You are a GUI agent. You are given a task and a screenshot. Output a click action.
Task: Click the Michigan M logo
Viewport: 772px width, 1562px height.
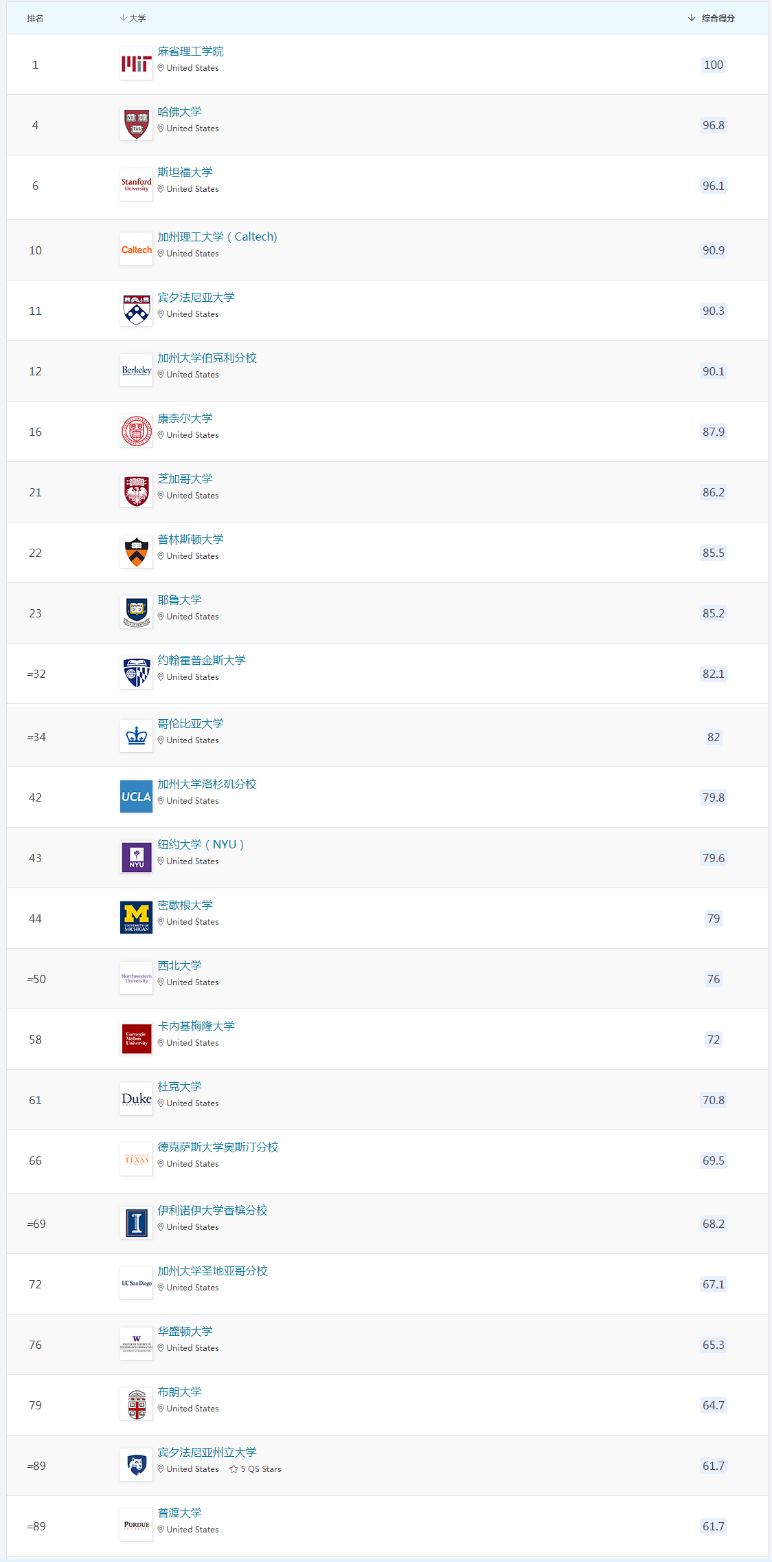click(136, 918)
